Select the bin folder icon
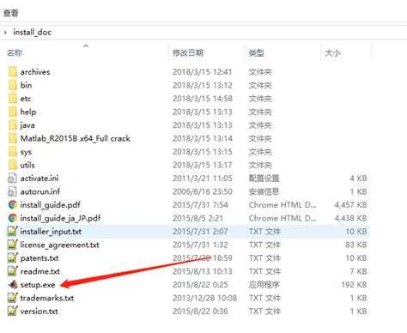407x333 pixels. [13, 85]
